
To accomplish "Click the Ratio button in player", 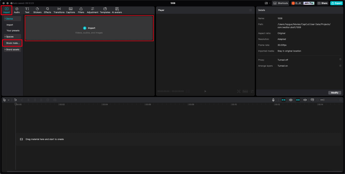I will coord(245,91).
